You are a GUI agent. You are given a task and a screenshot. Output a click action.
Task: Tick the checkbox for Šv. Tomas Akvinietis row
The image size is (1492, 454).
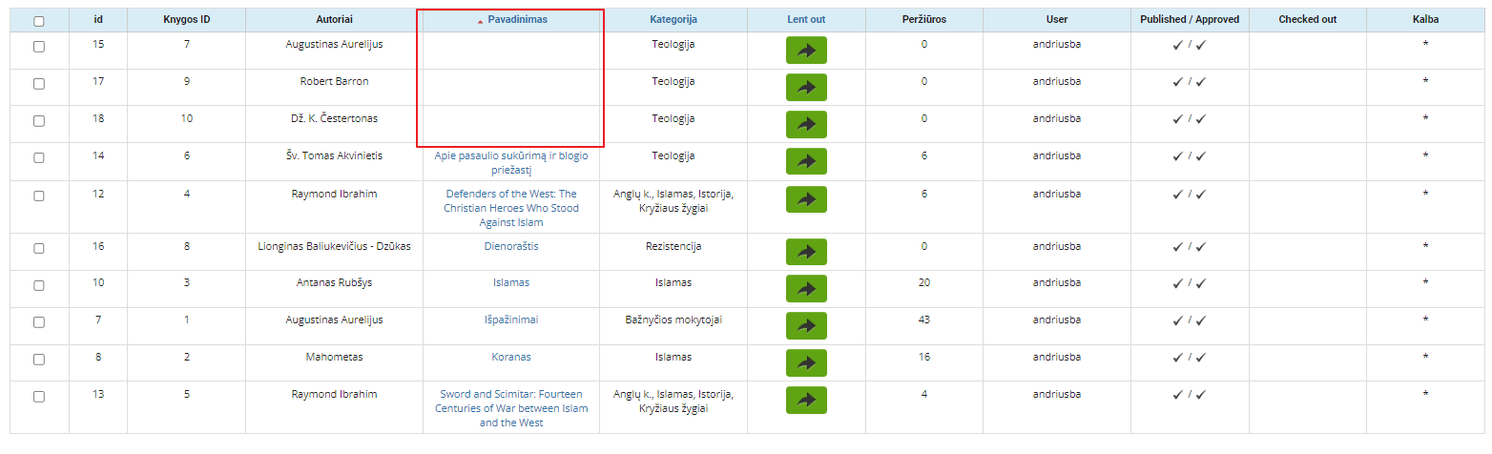pos(39,158)
